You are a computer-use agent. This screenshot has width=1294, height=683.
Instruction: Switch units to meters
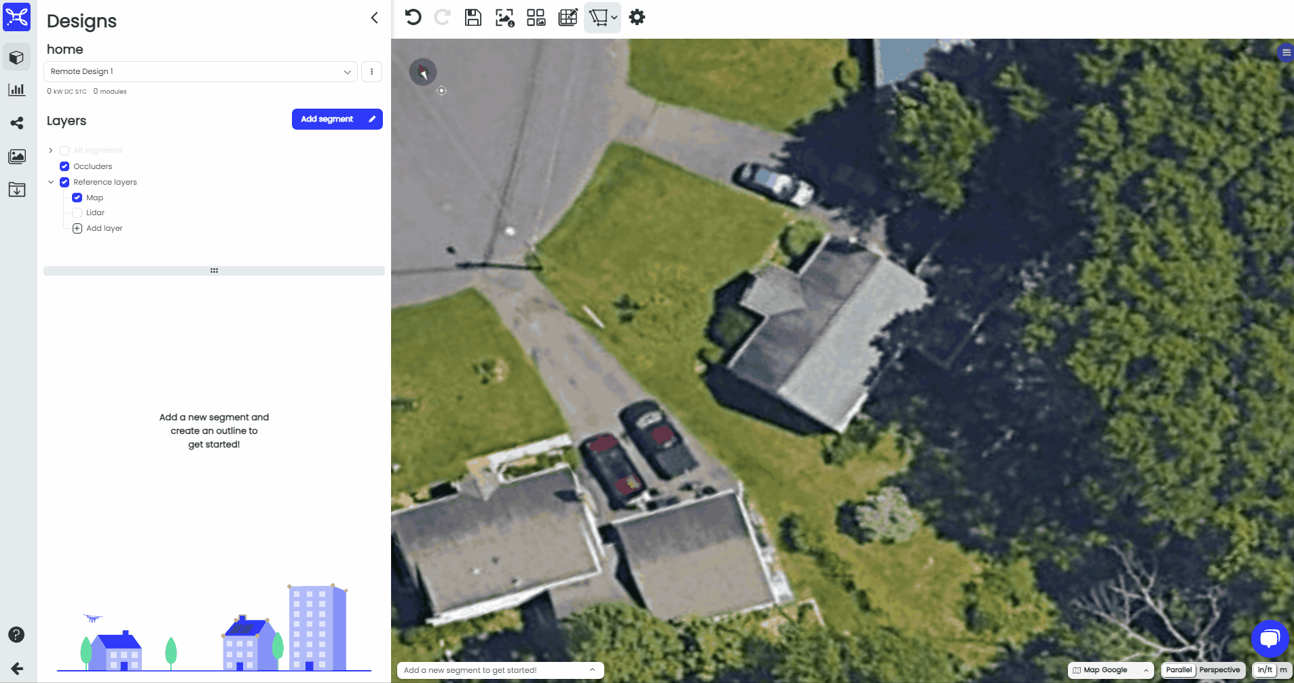(x=1283, y=670)
